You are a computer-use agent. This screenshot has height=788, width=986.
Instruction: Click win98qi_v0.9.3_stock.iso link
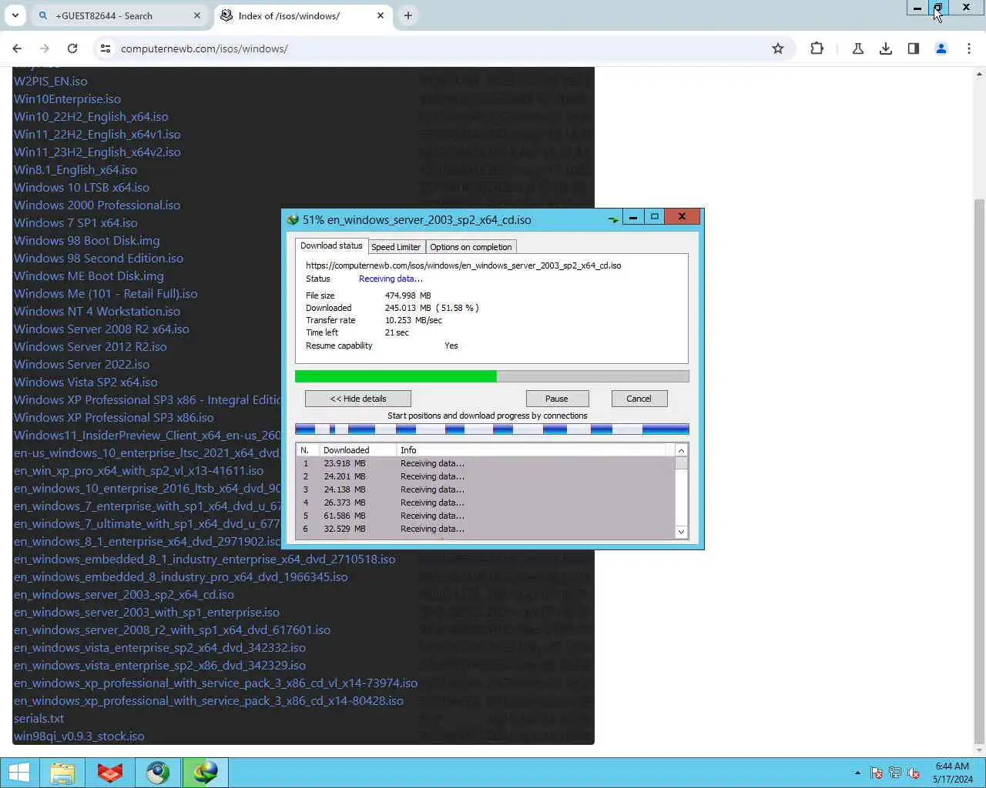pyautogui.click(x=79, y=736)
